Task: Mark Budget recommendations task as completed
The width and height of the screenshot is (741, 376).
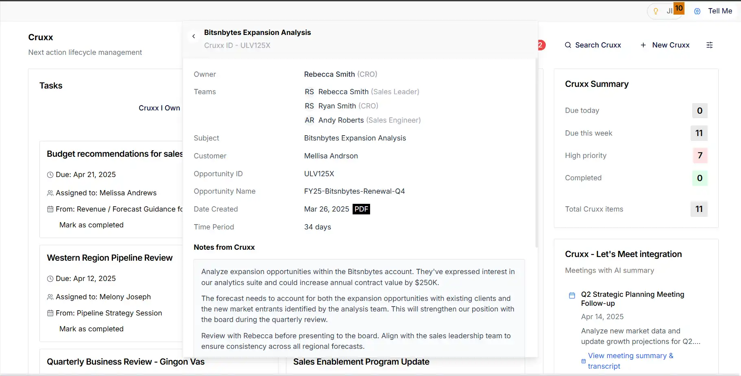Action: pos(91,225)
